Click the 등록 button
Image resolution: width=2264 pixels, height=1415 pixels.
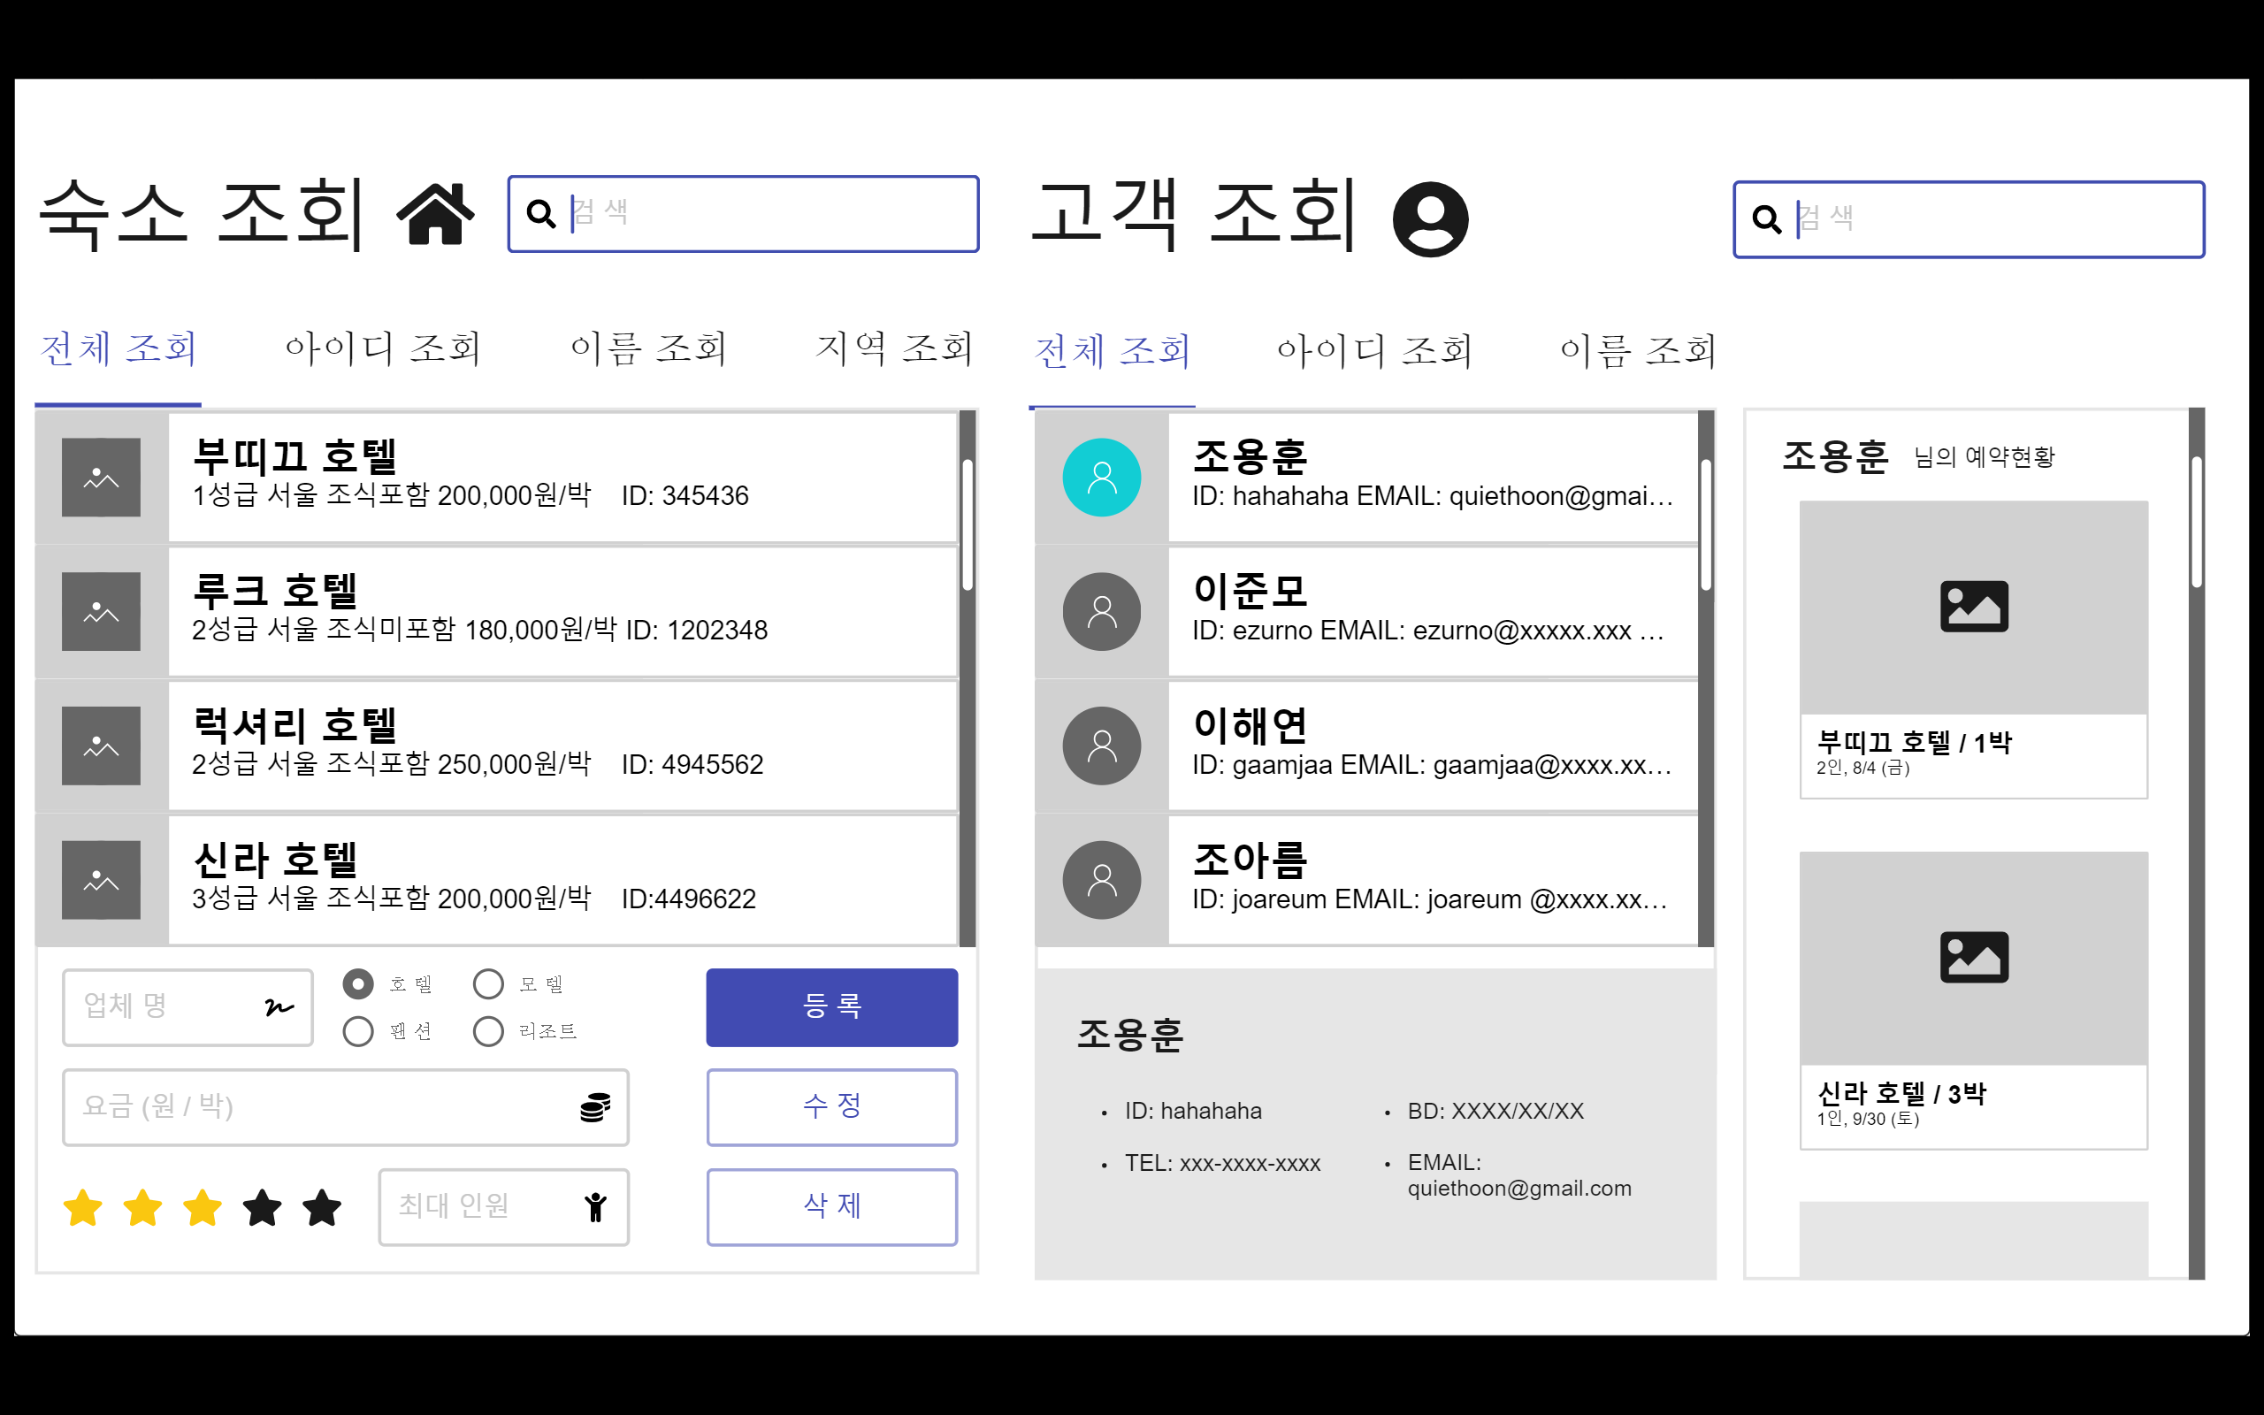click(x=831, y=1007)
